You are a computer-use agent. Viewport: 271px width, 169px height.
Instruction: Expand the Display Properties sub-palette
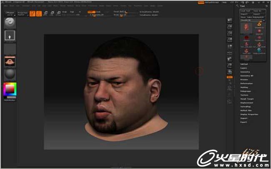249,114
